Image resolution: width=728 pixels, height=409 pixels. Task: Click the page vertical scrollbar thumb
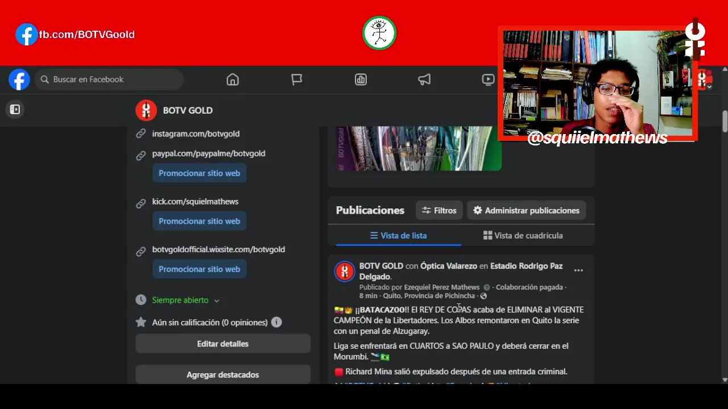725,122
